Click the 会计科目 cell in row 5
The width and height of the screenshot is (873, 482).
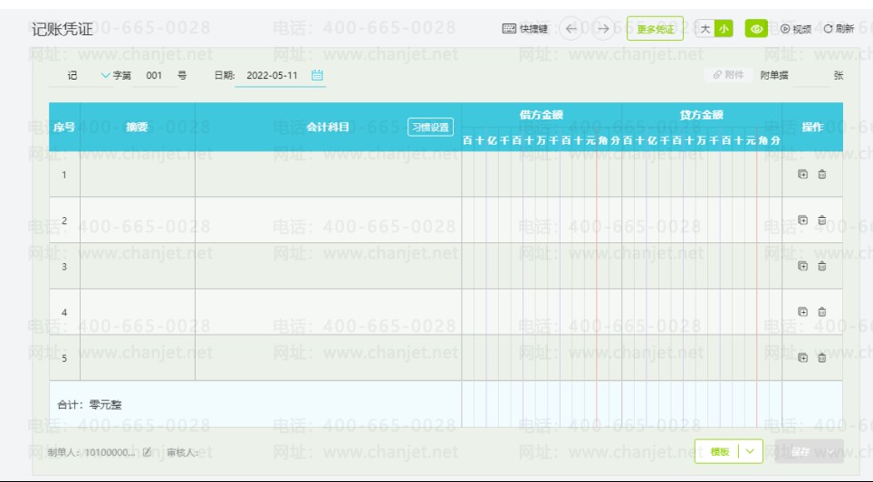coord(328,357)
